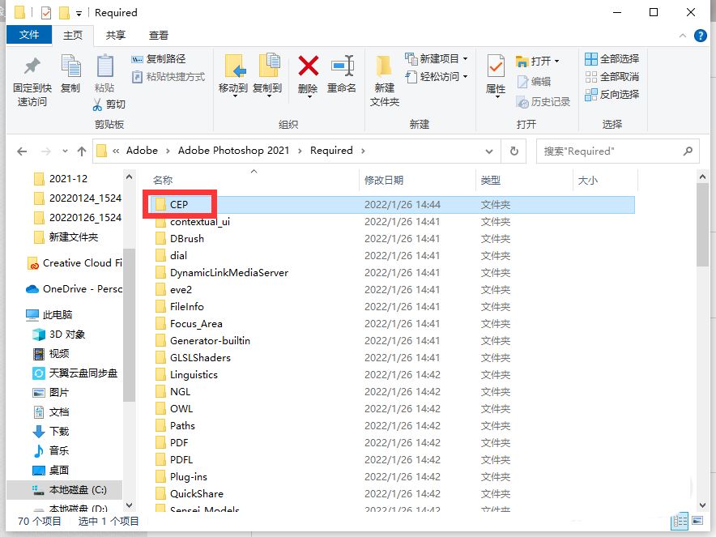Click Edit (编辑) in ribbon
The width and height of the screenshot is (716, 537).
coord(534,82)
